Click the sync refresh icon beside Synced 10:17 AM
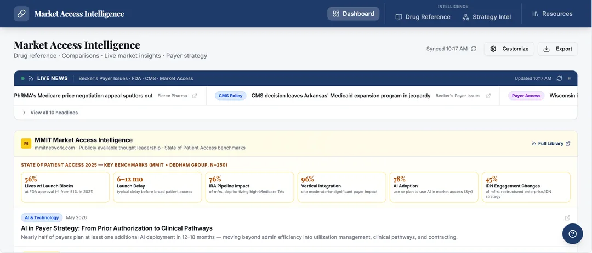The height and width of the screenshot is (253, 592). pos(474,49)
